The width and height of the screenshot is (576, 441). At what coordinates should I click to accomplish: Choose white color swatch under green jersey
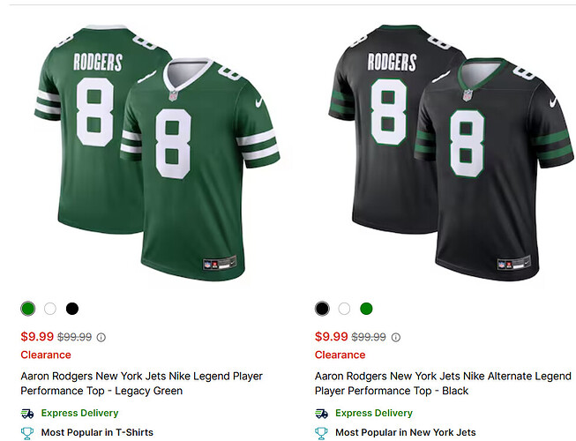click(x=50, y=309)
